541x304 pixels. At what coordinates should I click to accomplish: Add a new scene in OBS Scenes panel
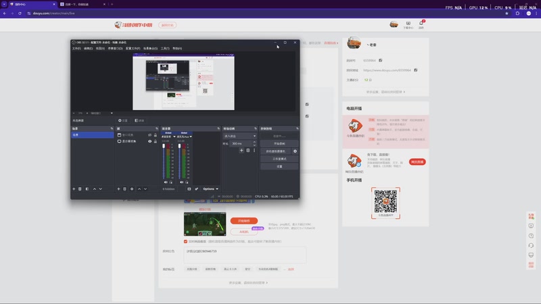74,189
